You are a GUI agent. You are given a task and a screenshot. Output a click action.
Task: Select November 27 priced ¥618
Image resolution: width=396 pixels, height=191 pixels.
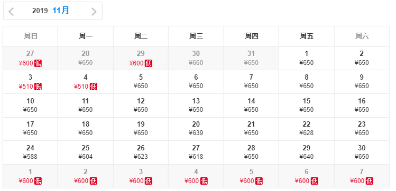(x=196, y=152)
